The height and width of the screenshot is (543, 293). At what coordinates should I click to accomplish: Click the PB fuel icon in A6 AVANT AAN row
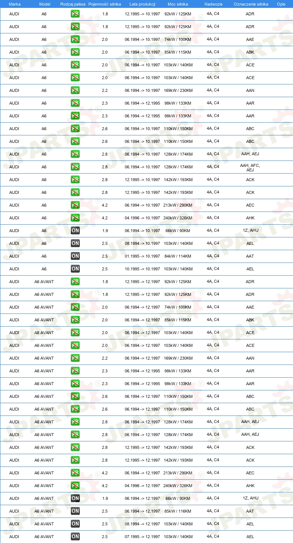coord(75,358)
